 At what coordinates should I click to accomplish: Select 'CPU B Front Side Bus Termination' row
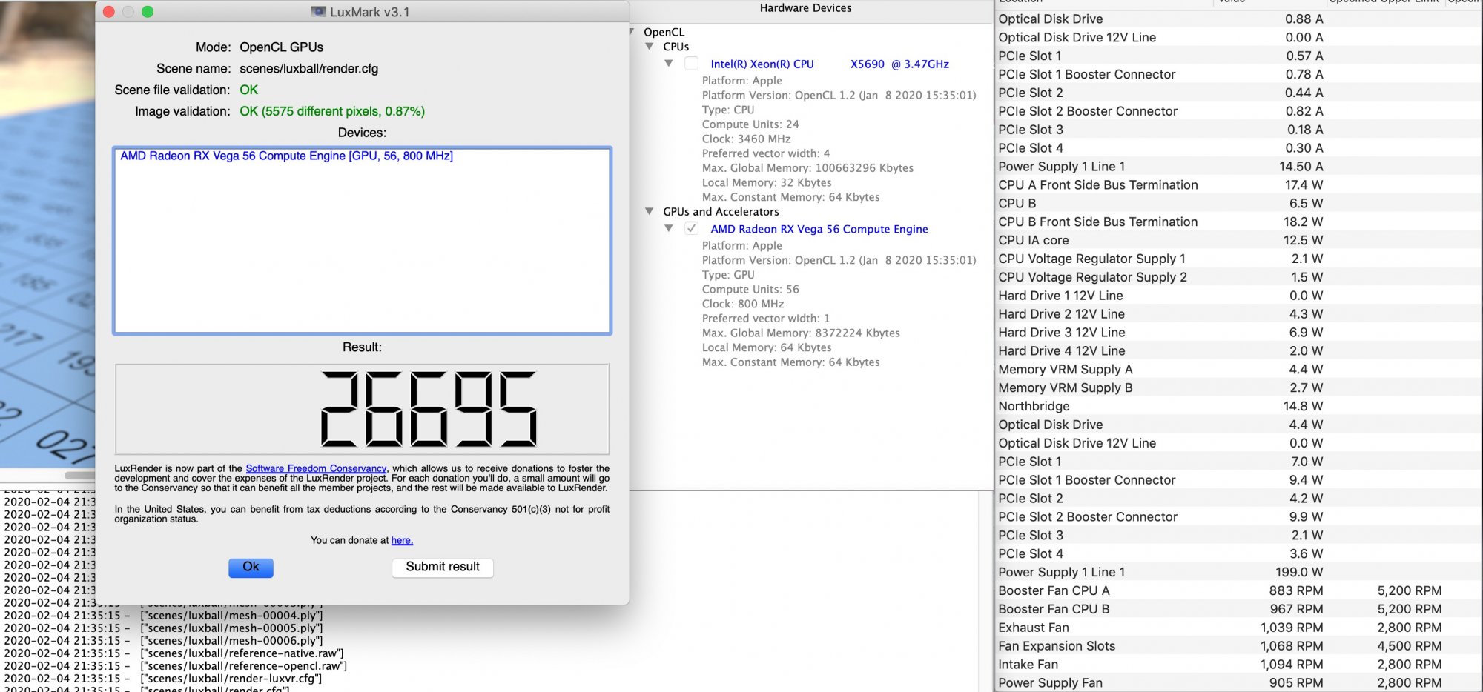click(x=1237, y=222)
